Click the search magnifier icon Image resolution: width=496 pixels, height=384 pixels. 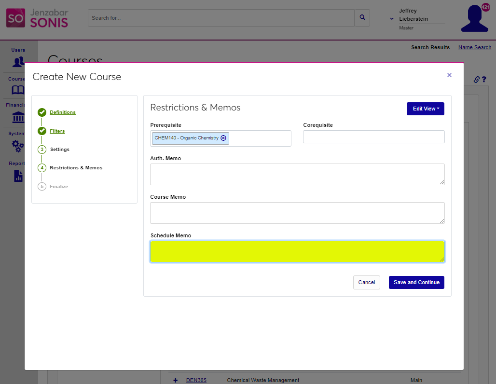(362, 18)
